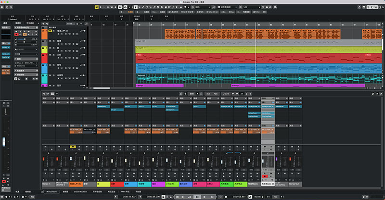Collapse the first channel's sends rack header
Image resolution: width=385 pixels, height=200 pixels.
49,125
